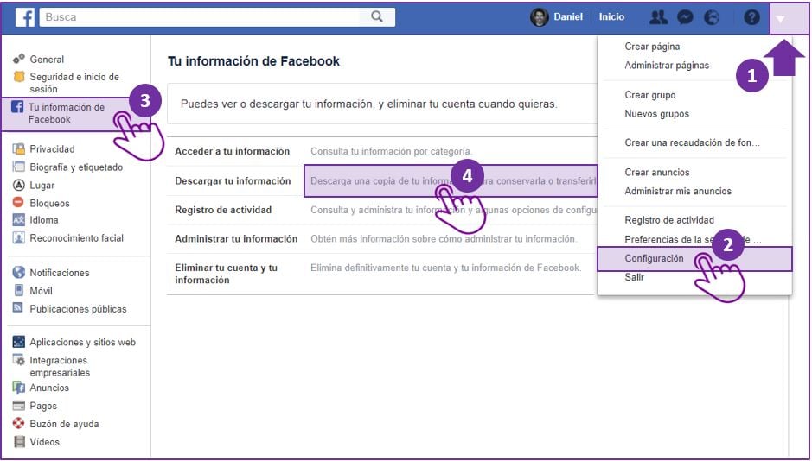Open Biografía y etiquetado settings
812x461 pixels.
[76, 167]
